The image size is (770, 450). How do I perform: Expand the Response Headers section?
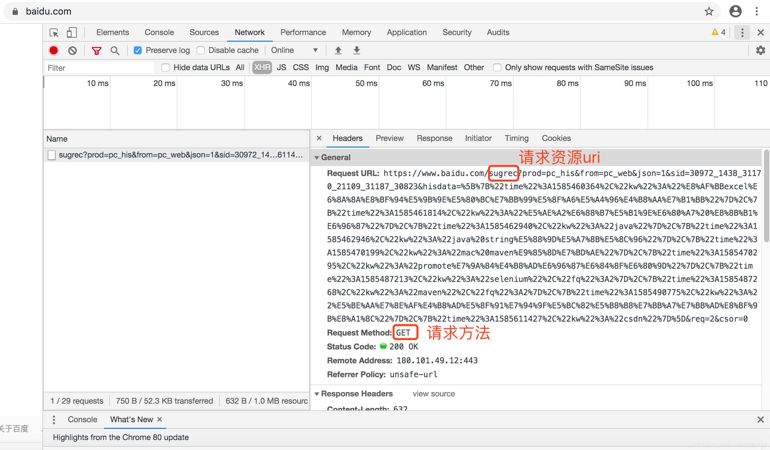(320, 394)
